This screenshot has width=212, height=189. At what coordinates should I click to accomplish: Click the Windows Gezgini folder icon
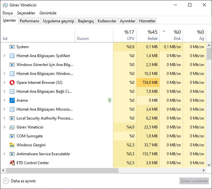click(12, 145)
